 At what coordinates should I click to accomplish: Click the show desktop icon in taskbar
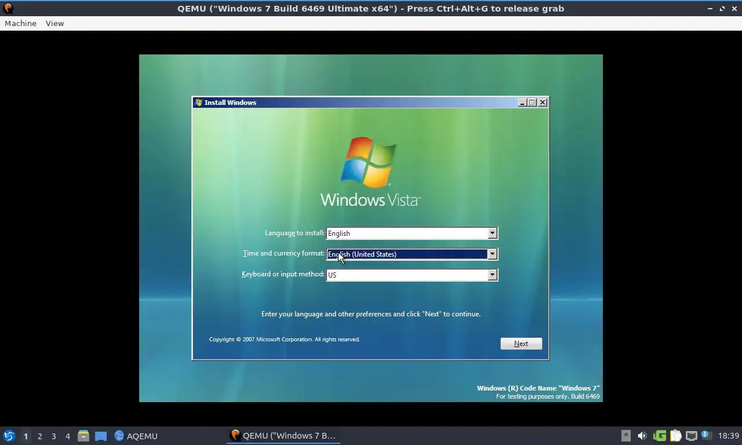pyautogui.click(x=101, y=436)
